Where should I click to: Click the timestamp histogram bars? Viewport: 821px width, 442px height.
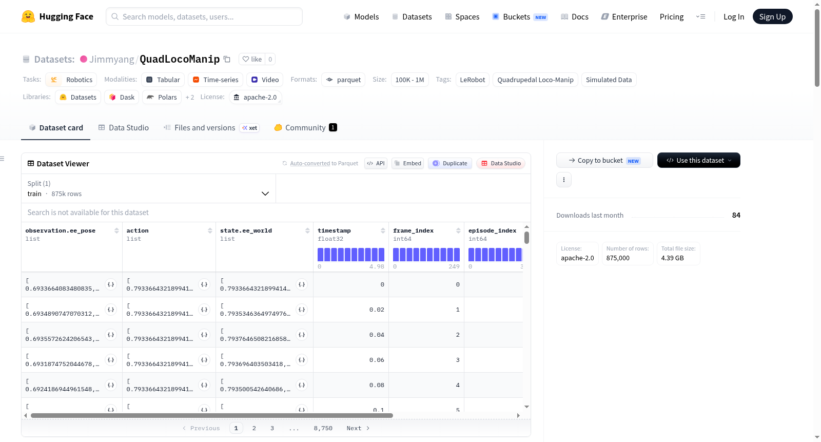click(x=351, y=254)
